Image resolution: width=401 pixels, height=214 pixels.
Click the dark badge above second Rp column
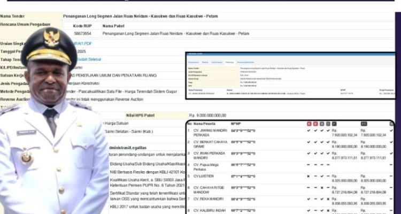[x=364, y=124]
